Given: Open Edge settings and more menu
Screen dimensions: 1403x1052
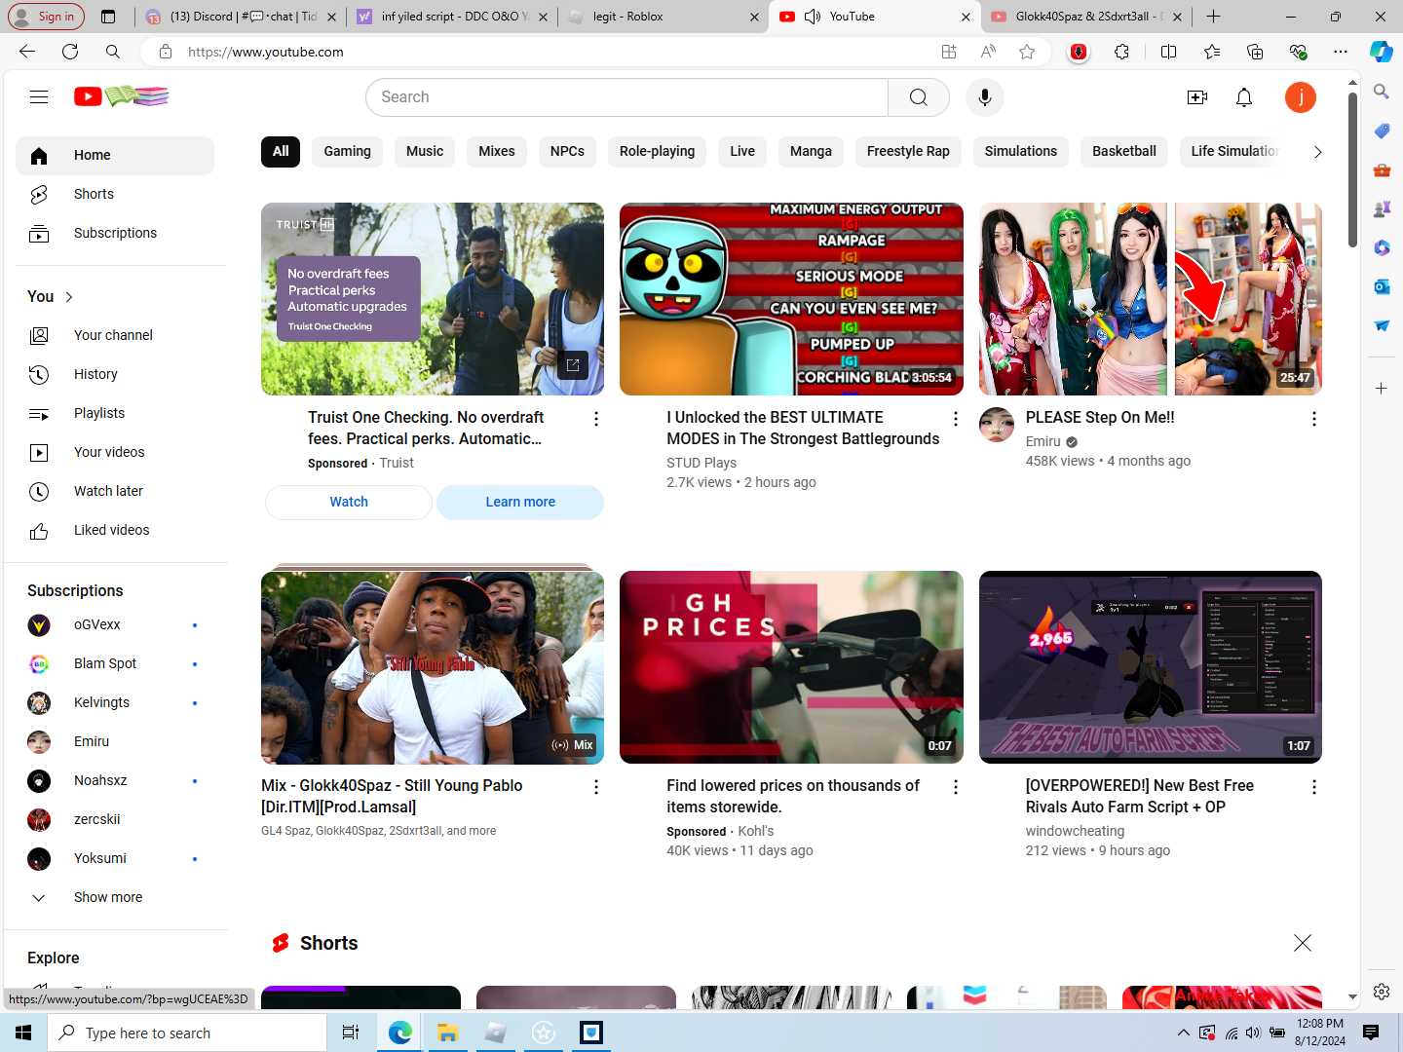Looking at the screenshot, I should coord(1341,52).
